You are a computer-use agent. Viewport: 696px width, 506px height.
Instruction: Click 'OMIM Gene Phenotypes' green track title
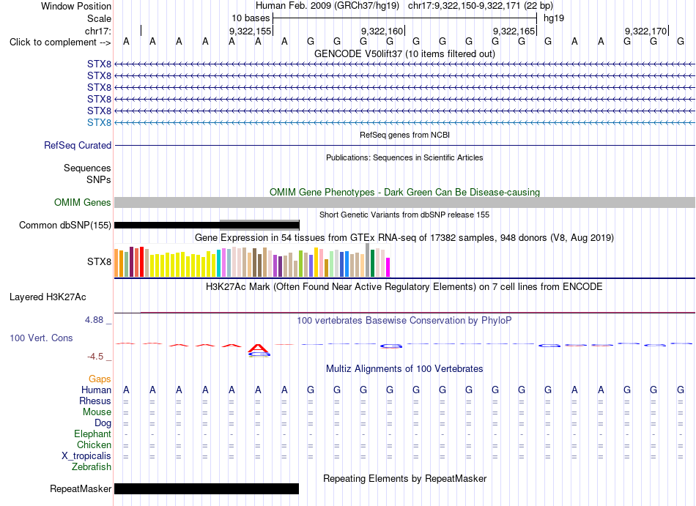pyautogui.click(x=404, y=192)
